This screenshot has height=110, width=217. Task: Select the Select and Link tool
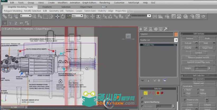(x=5, y=17)
